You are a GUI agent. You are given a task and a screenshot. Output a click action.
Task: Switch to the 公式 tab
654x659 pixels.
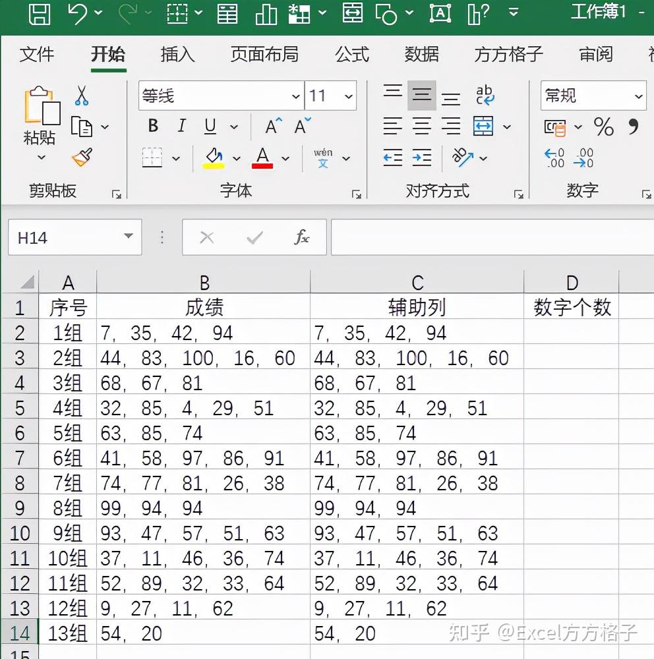[x=352, y=55]
